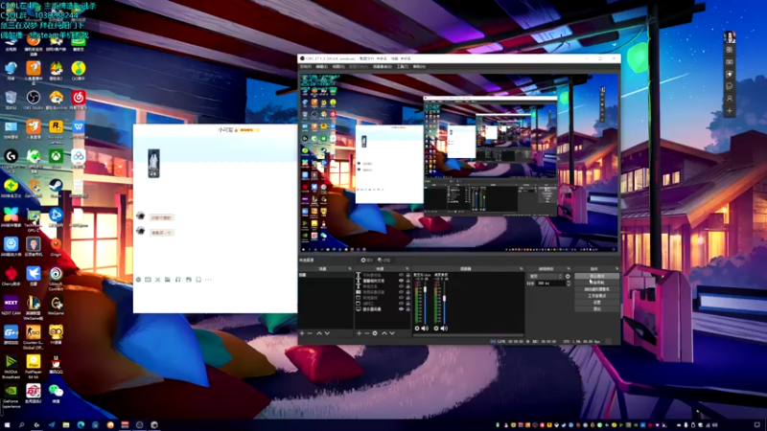Open 设置 (Settings) in the Controls panel
This screenshot has width=767, height=431.
(x=596, y=303)
